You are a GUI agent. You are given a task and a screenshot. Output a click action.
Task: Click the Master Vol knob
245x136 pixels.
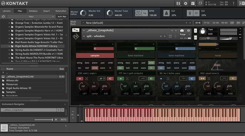(83, 13)
